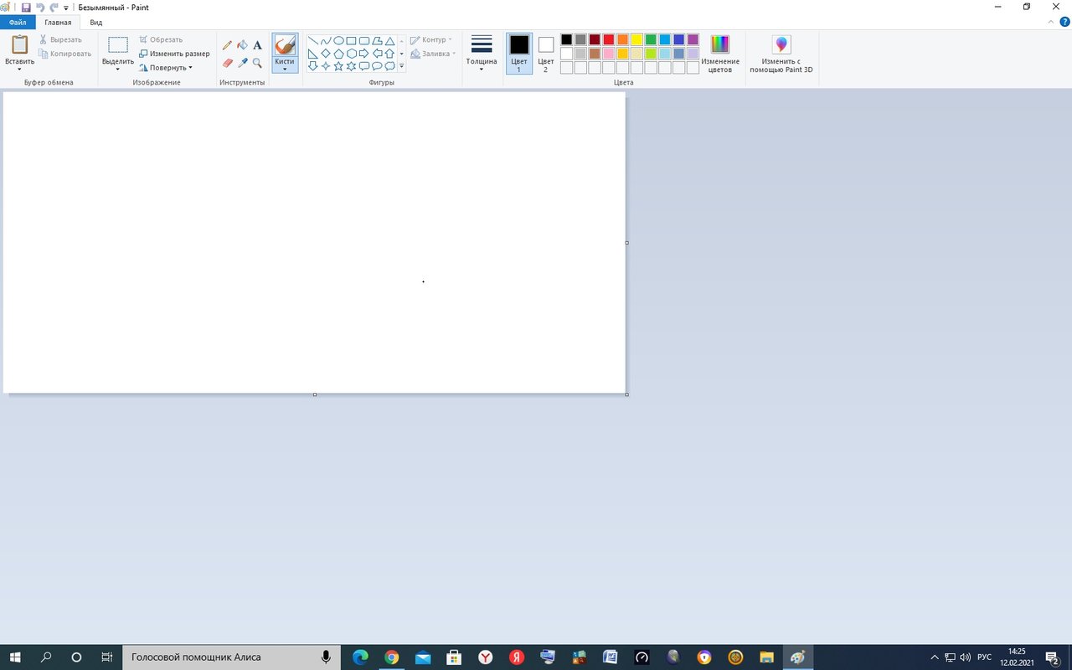
Task: Click the Копировать copy button
Action: coord(65,54)
